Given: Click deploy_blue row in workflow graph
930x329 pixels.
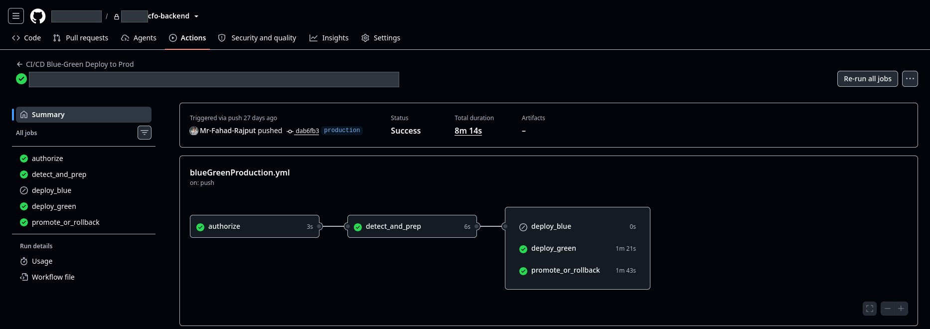Looking at the screenshot, I should tap(578, 226).
